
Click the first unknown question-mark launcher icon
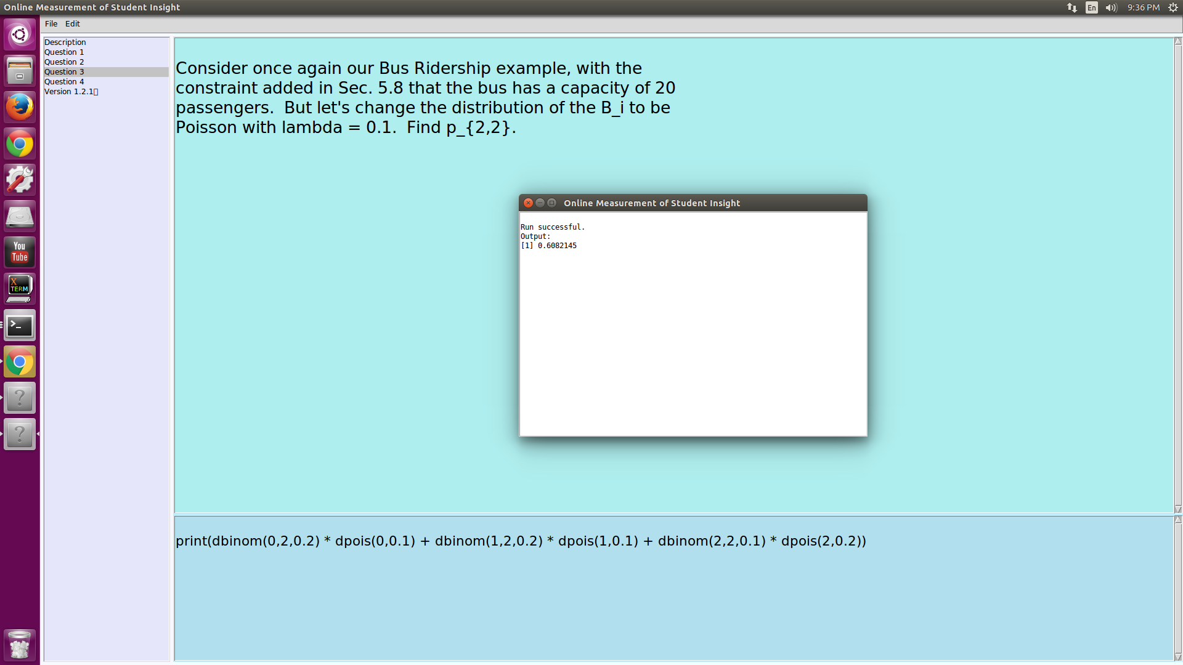tap(20, 398)
